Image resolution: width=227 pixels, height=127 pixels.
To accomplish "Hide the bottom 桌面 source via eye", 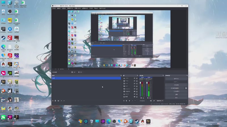I will [134, 97].
